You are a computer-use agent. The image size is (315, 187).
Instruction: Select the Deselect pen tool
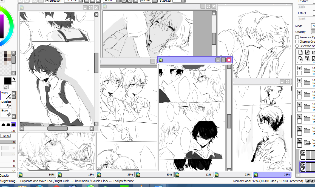coord(6,104)
